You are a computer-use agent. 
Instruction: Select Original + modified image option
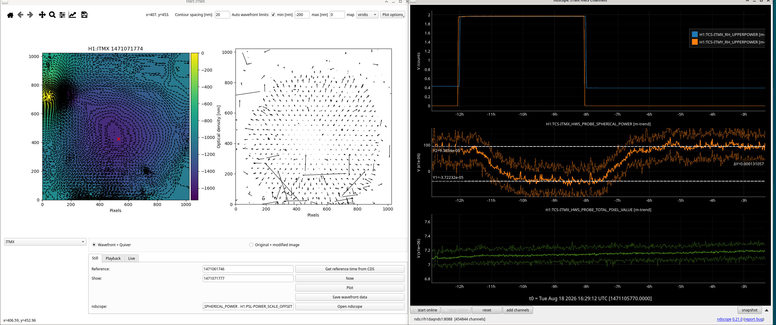(x=251, y=245)
